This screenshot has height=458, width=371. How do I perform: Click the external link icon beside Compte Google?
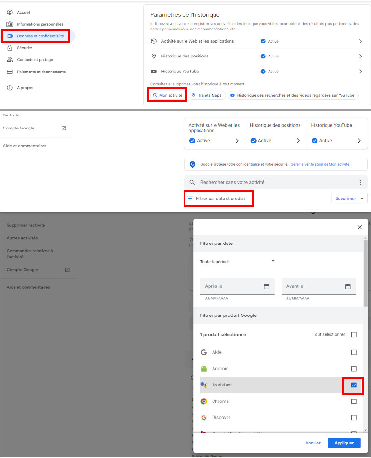(63, 128)
